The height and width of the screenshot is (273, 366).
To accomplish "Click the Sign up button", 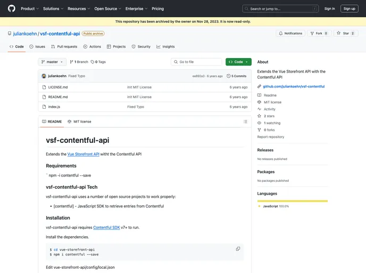I will tap(349, 9).
